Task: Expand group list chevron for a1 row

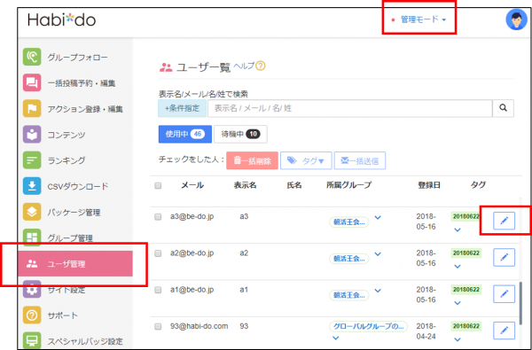Action: (378, 291)
